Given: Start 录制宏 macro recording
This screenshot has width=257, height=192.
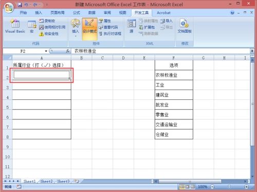Looking at the screenshot, I should tap(47, 21).
